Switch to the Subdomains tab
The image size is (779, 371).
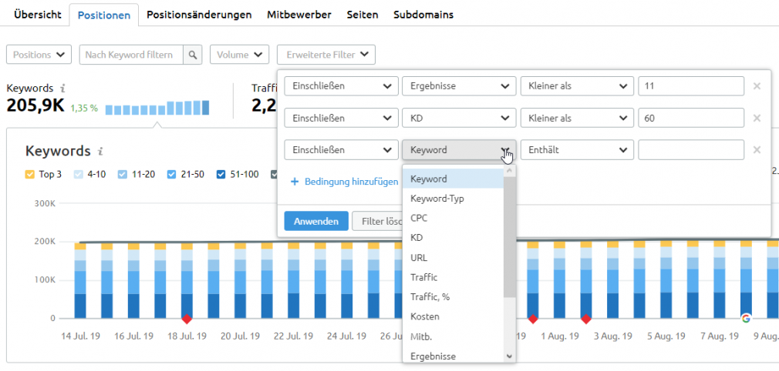(x=423, y=15)
